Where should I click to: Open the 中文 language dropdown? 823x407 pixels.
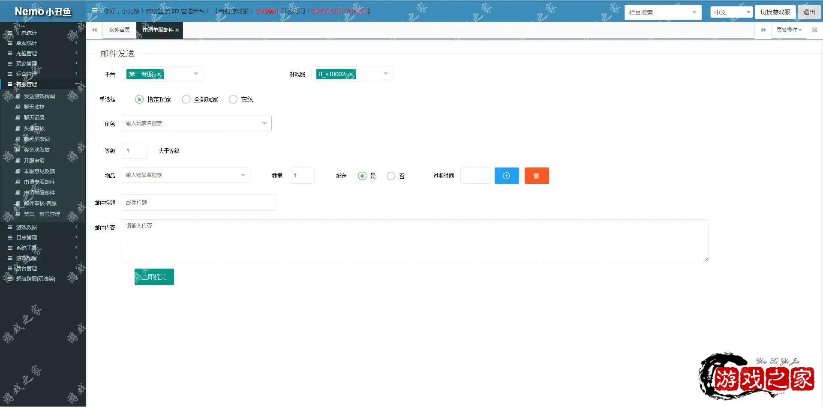[x=731, y=12]
